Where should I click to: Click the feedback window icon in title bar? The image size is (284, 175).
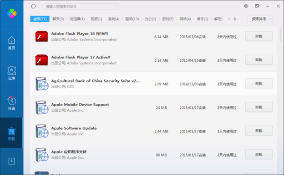click(x=257, y=6)
